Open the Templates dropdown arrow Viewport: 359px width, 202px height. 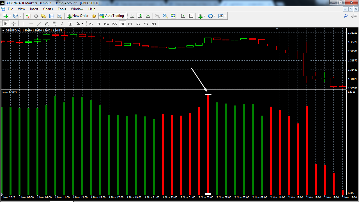225,16
